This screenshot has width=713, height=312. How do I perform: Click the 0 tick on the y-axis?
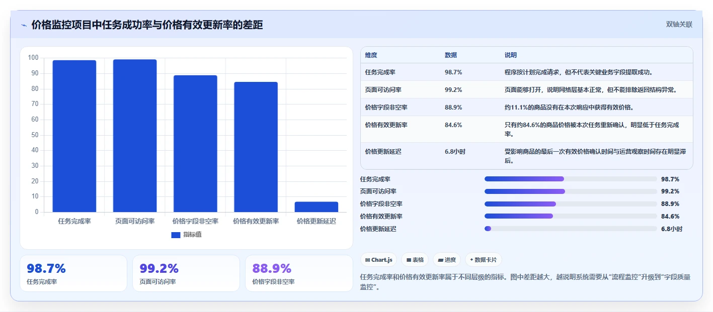click(37, 212)
